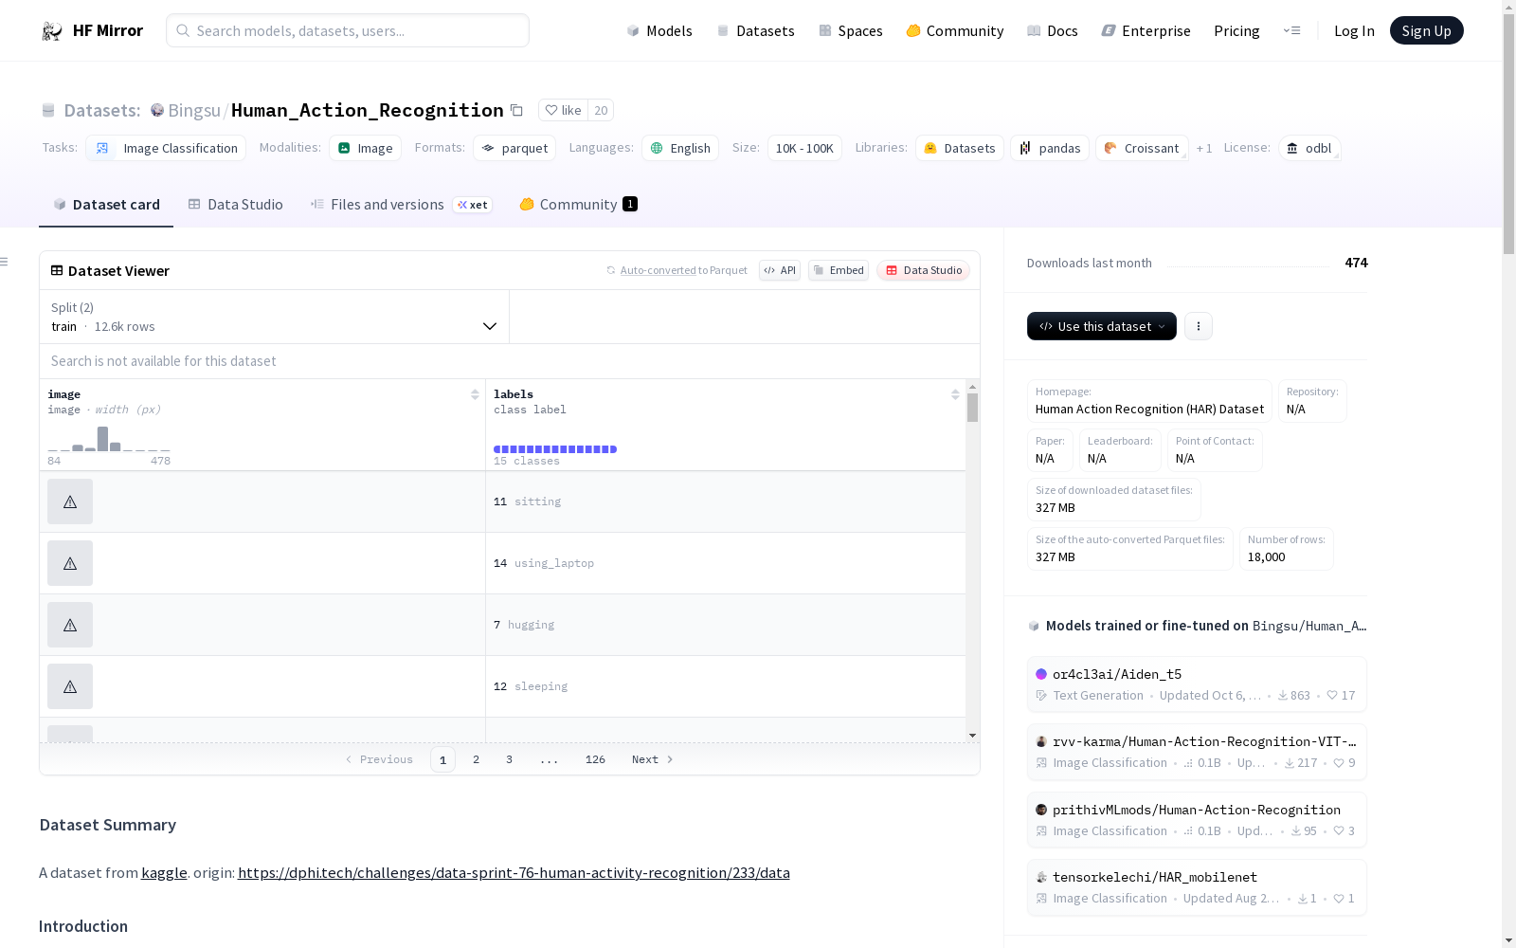The height and width of the screenshot is (948, 1516).
Task: Click the more navigation menu icon
Action: click(1291, 30)
